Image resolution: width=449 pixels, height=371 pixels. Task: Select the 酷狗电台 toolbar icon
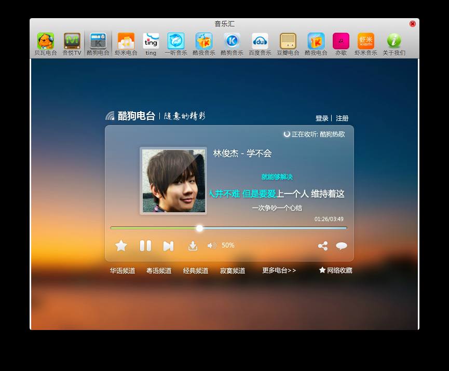pos(98,45)
